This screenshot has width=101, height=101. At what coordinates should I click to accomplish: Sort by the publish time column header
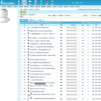(x=73, y=25)
